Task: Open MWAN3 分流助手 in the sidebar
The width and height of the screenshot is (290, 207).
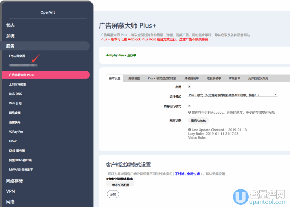Action: click(21, 170)
